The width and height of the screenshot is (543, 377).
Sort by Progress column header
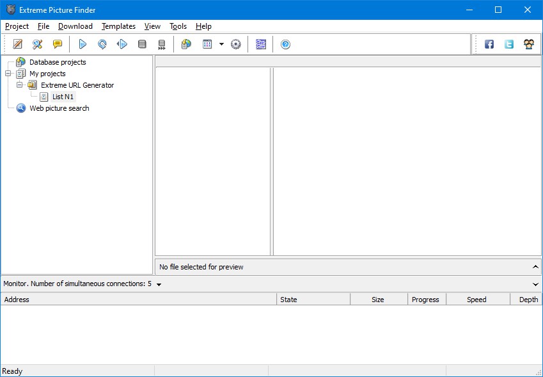pyautogui.click(x=427, y=300)
